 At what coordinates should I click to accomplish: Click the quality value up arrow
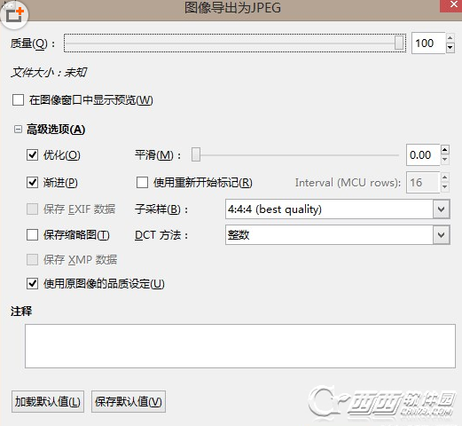pos(450,38)
